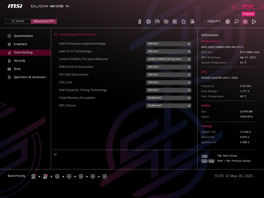Open Security menu
Viewport: 264px width, 198px height.
pyautogui.click(x=25, y=61)
